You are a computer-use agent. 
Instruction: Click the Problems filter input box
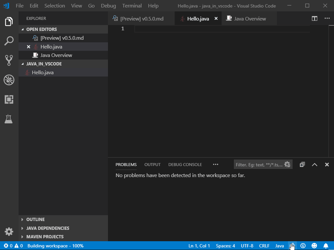(x=259, y=164)
